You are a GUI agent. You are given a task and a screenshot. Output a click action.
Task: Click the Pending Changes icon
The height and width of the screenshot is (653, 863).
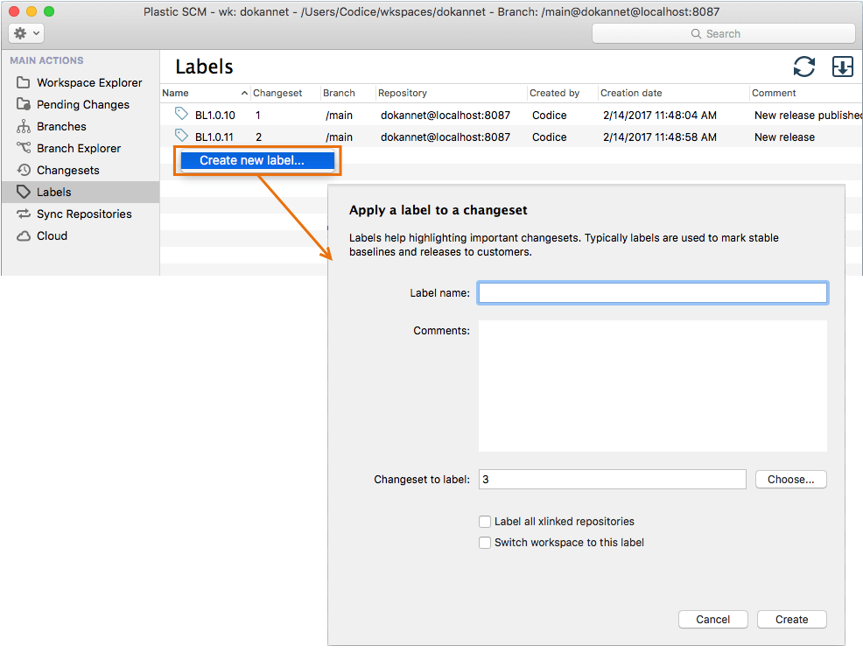[23, 104]
